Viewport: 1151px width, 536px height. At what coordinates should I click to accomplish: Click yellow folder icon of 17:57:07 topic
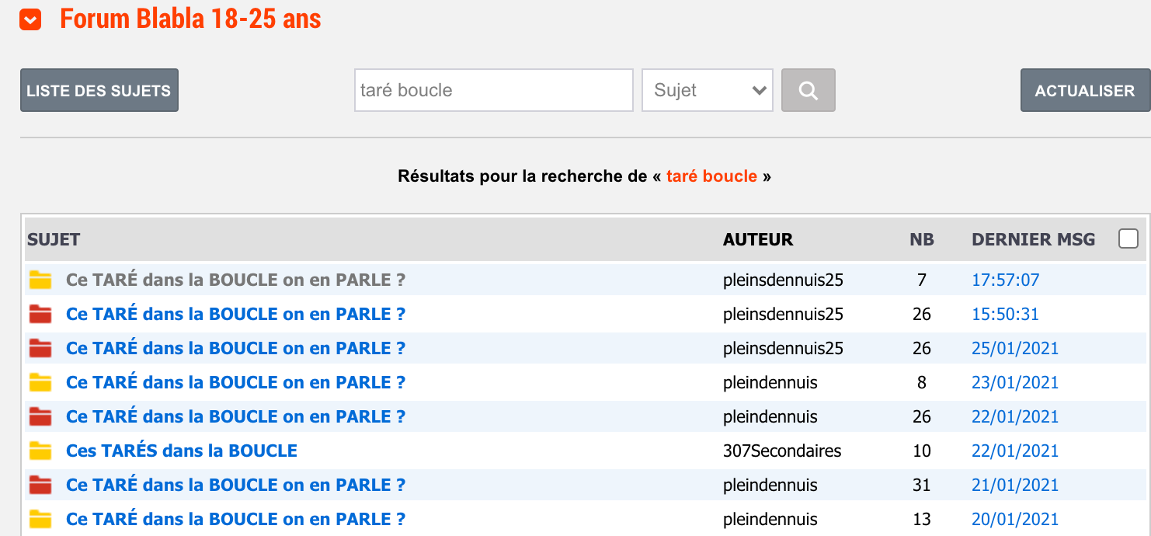point(40,280)
